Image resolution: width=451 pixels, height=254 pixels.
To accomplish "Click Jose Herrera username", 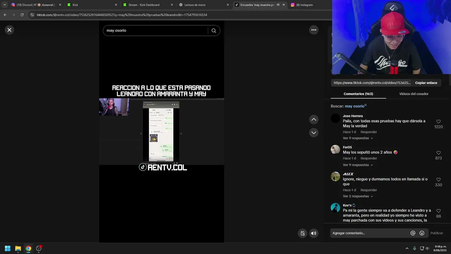I will pyautogui.click(x=353, y=116).
